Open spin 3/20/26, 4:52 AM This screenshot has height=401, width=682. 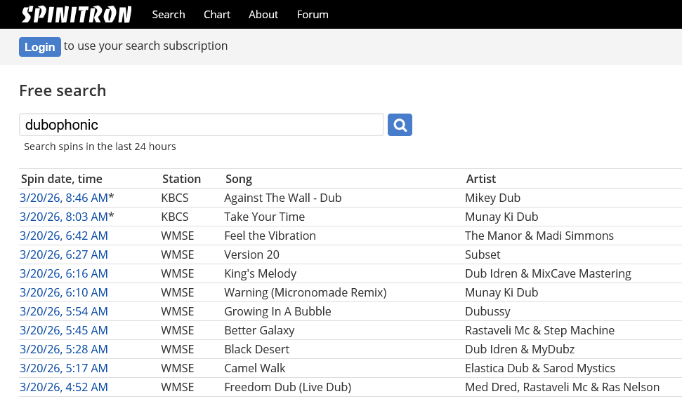(x=63, y=387)
